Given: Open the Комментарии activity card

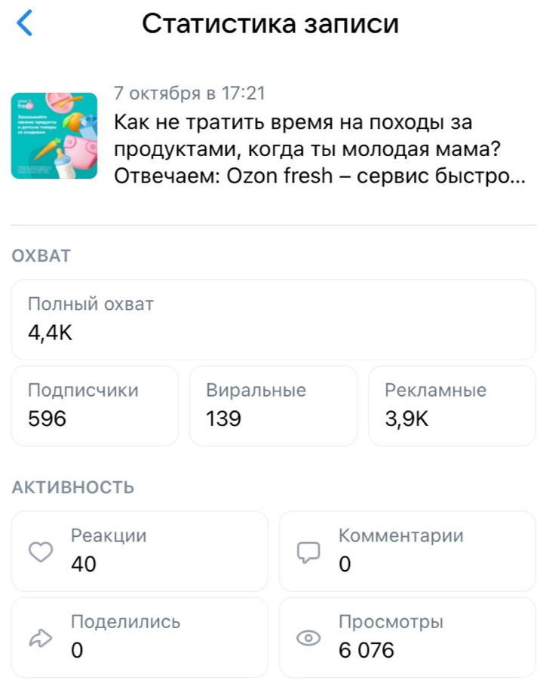Looking at the screenshot, I should 407,550.
